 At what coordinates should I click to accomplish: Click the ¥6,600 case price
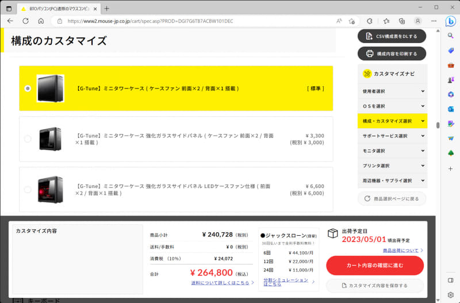point(315,186)
